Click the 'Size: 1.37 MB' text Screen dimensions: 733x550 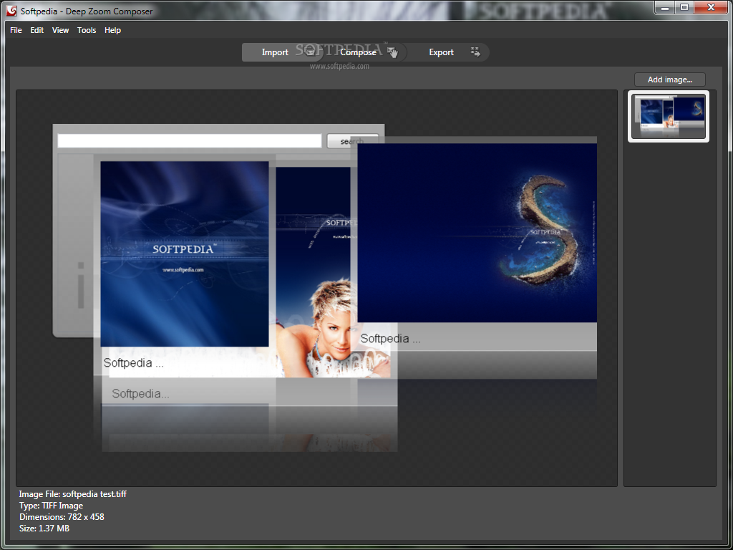coord(44,529)
